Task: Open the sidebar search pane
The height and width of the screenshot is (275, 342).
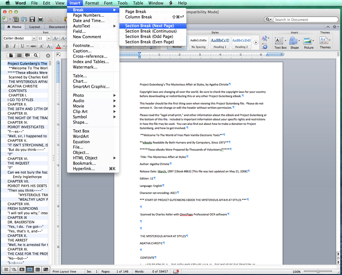Action: (36, 56)
